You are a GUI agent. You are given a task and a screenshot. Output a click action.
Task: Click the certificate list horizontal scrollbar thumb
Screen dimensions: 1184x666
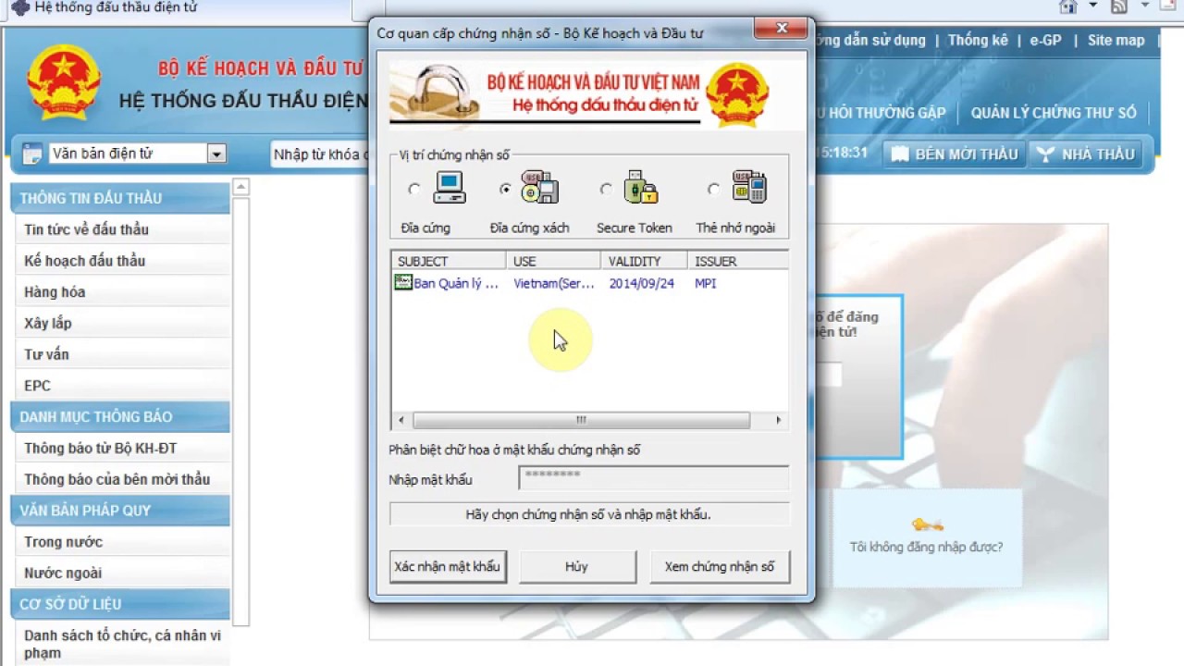pos(581,420)
